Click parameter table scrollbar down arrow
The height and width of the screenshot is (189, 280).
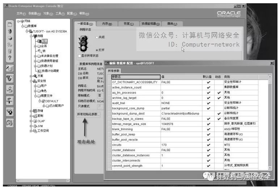tap(270, 168)
